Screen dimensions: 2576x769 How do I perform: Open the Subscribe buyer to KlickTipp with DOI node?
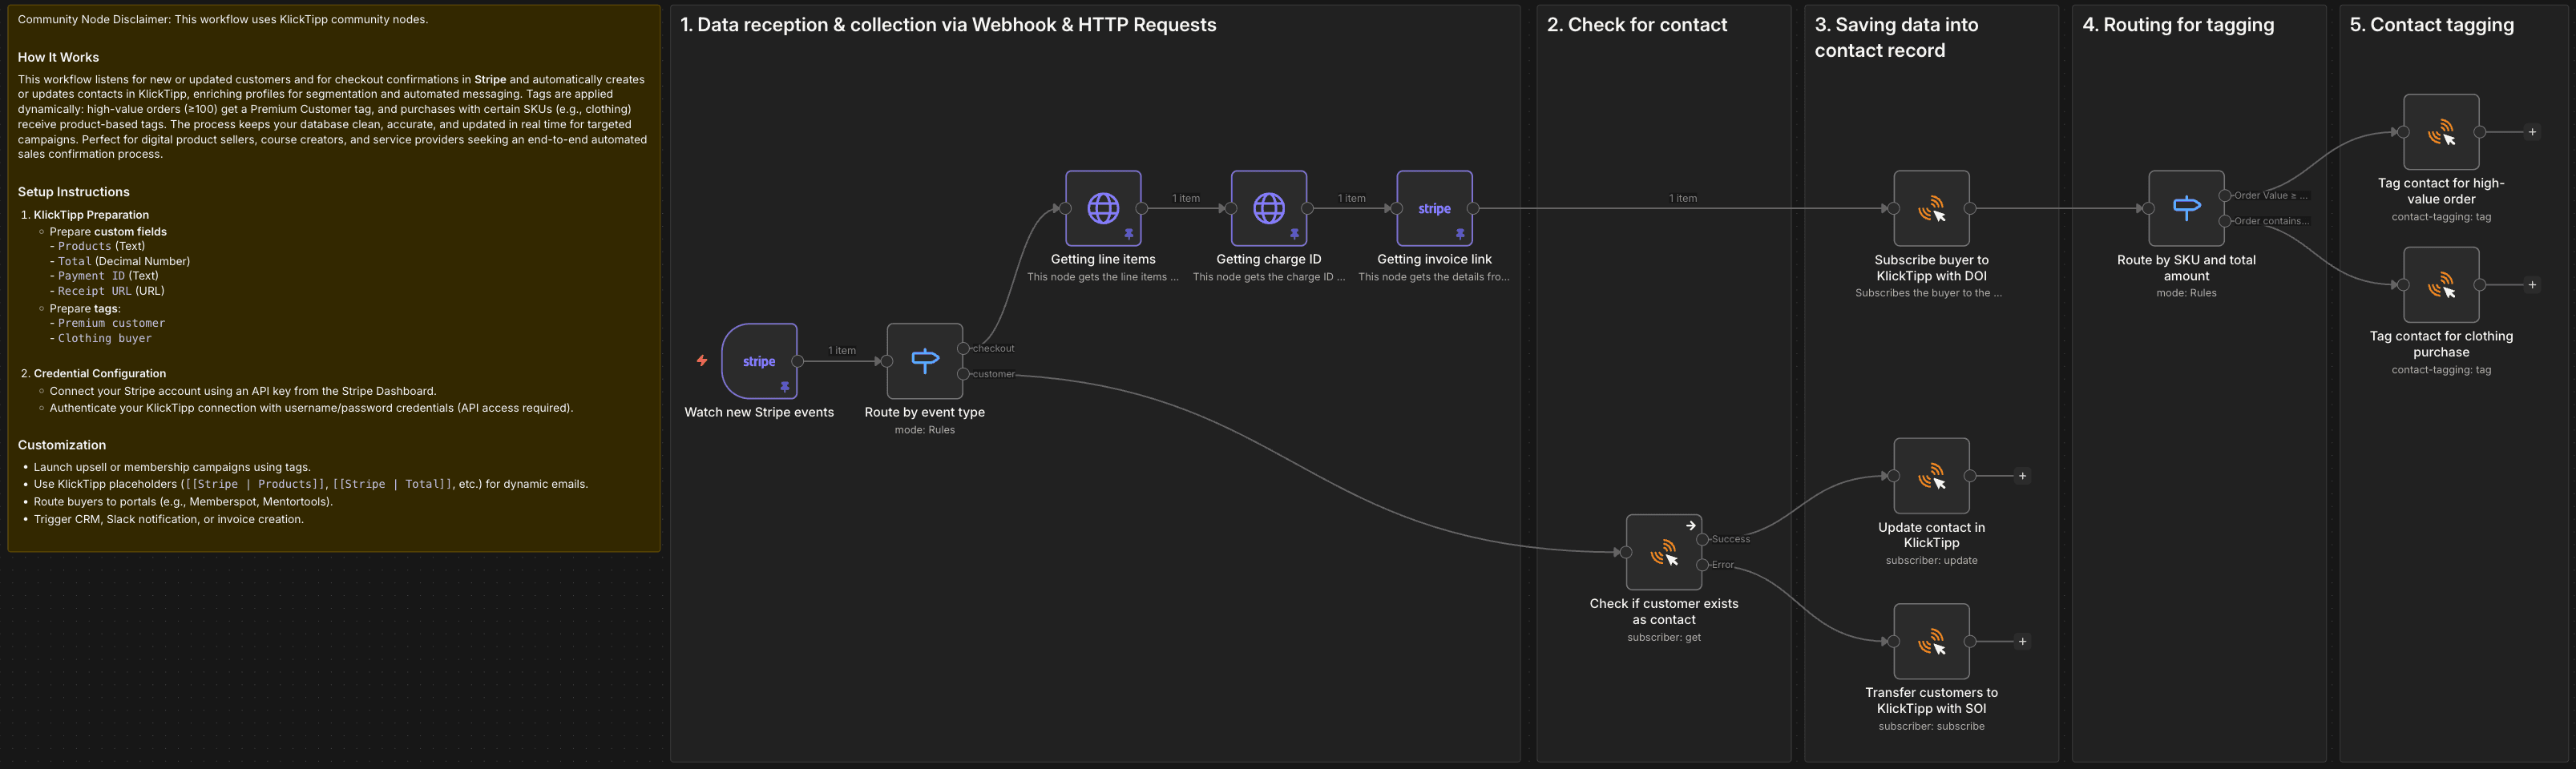pyautogui.click(x=1930, y=210)
